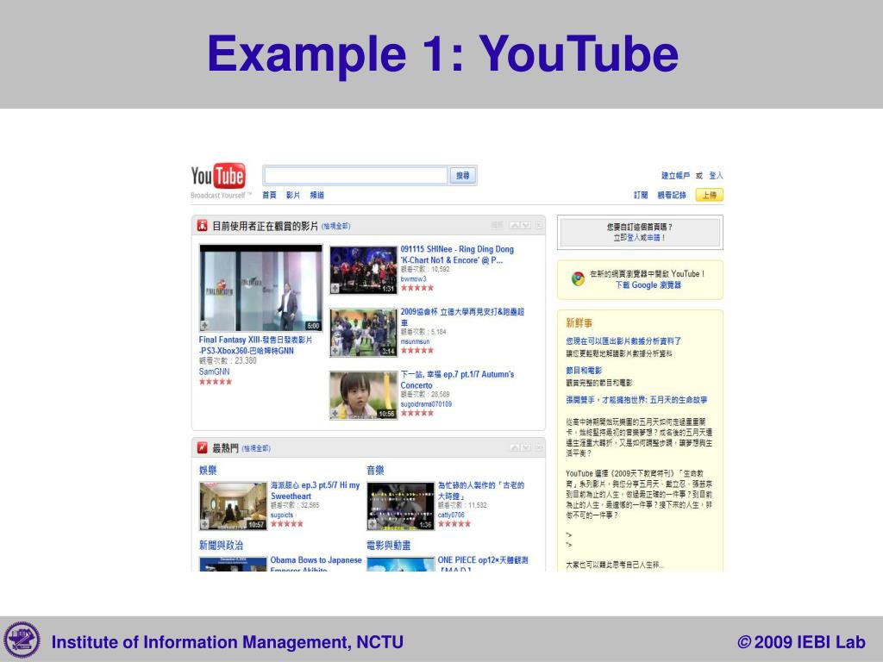The width and height of the screenshot is (883, 662).
Task: Open the 影片 videos tab
Action: click(x=293, y=195)
